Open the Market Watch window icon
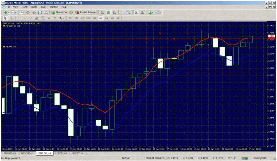Image resolution: width=277 pixels, height=161 pixels. tap(22, 12)
